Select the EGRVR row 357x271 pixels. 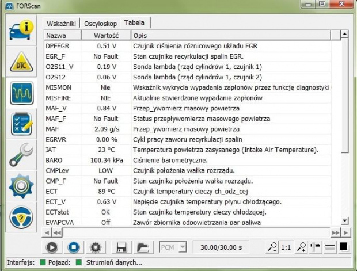coord(188,139)
